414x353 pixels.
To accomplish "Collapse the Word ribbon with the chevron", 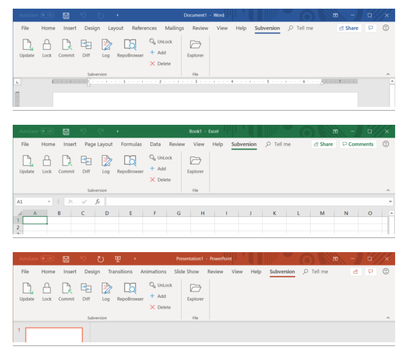I will pos(388,74).
